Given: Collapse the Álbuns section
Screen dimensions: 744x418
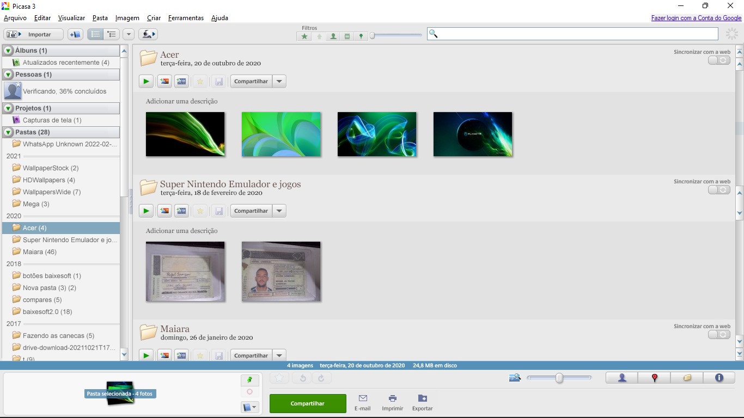Looking at the screenshot, I should [x=8, y=51].
